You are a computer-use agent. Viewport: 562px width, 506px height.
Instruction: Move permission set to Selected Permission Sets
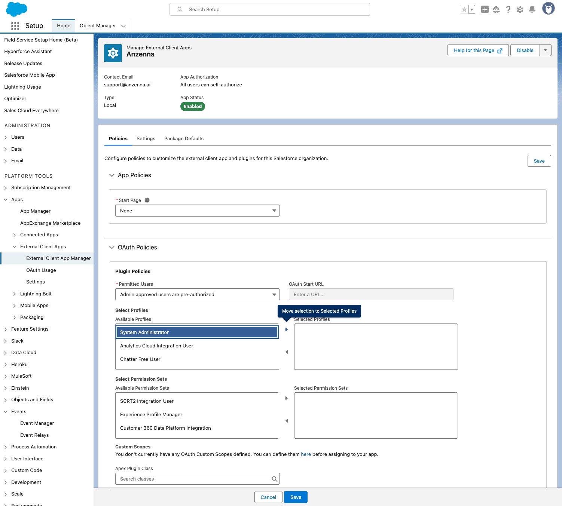click(287, 398)
